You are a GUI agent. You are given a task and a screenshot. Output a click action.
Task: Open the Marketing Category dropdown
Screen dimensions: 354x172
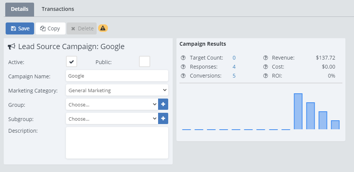(117, 90)
